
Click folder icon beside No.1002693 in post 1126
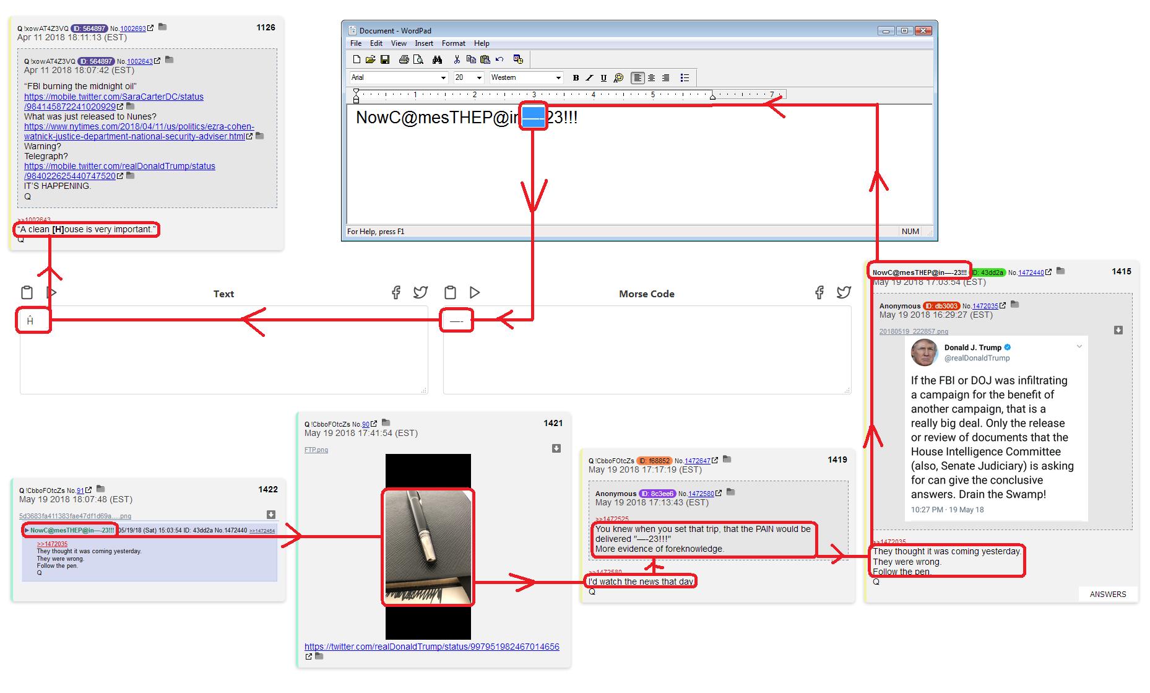162,27
